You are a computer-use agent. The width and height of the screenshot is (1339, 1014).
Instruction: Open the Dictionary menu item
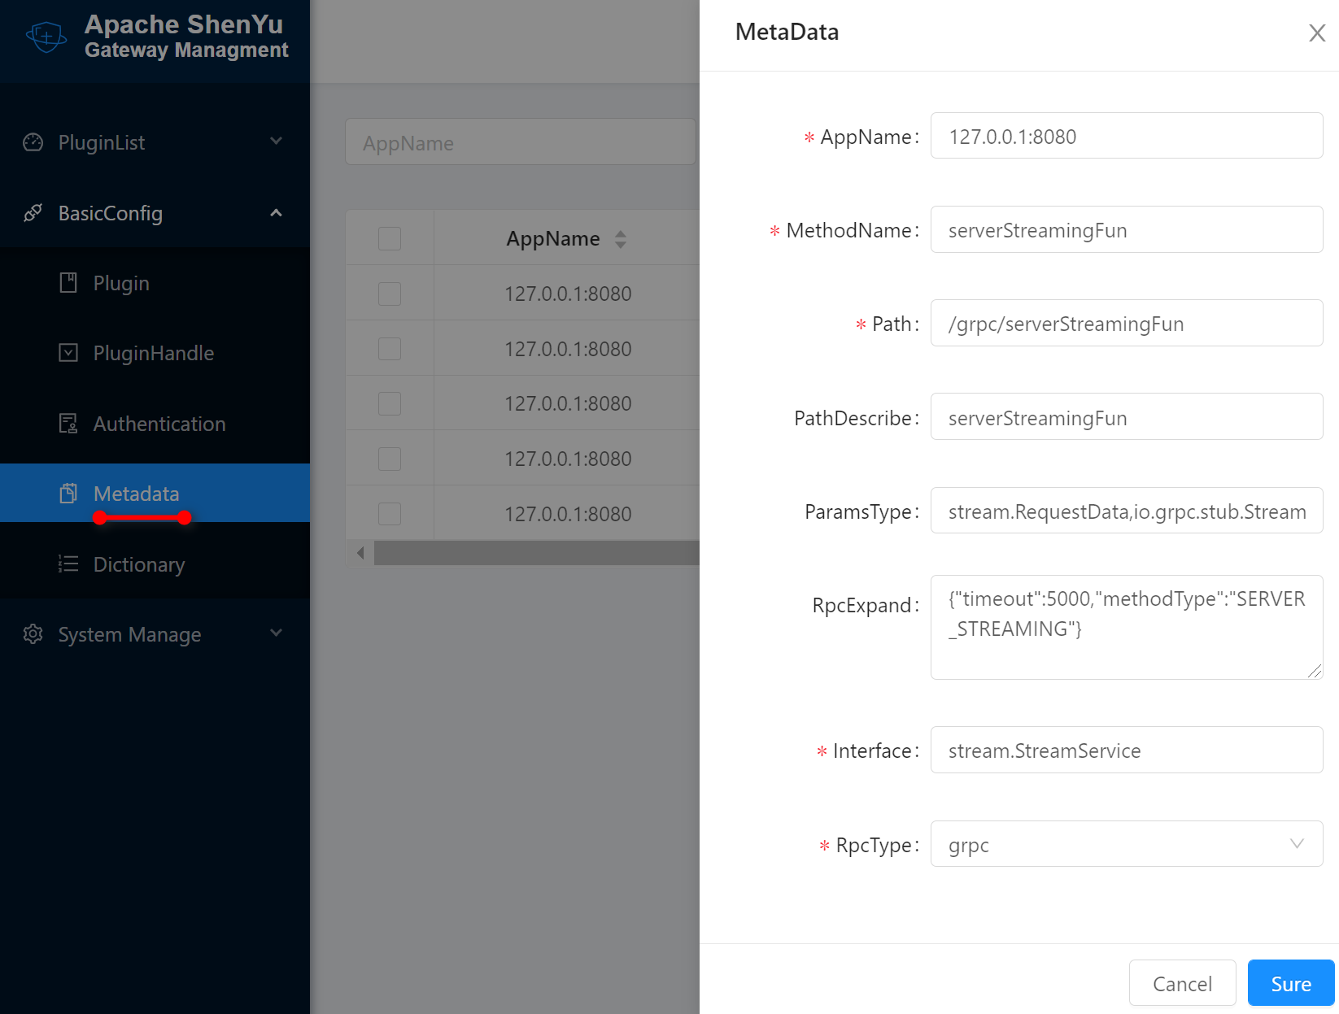(x=139, y=564)
